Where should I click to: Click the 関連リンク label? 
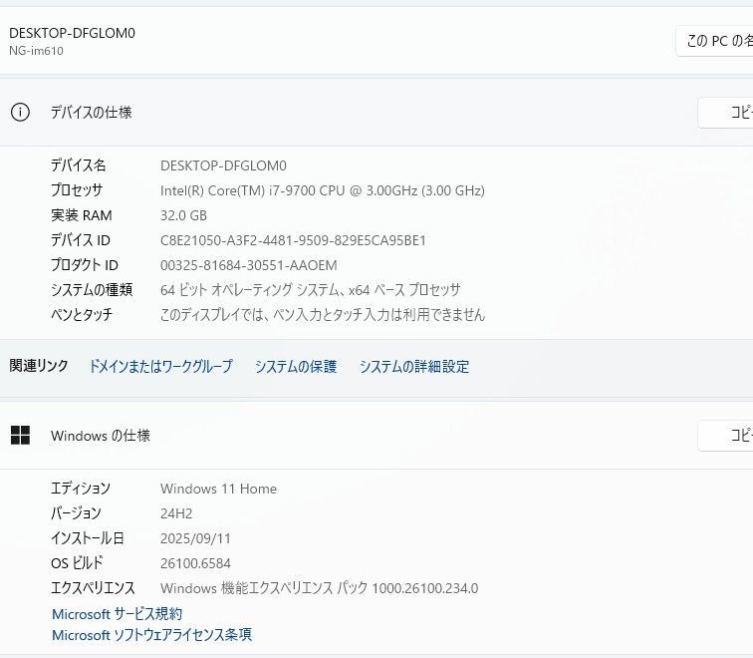(x=39, y=366)
